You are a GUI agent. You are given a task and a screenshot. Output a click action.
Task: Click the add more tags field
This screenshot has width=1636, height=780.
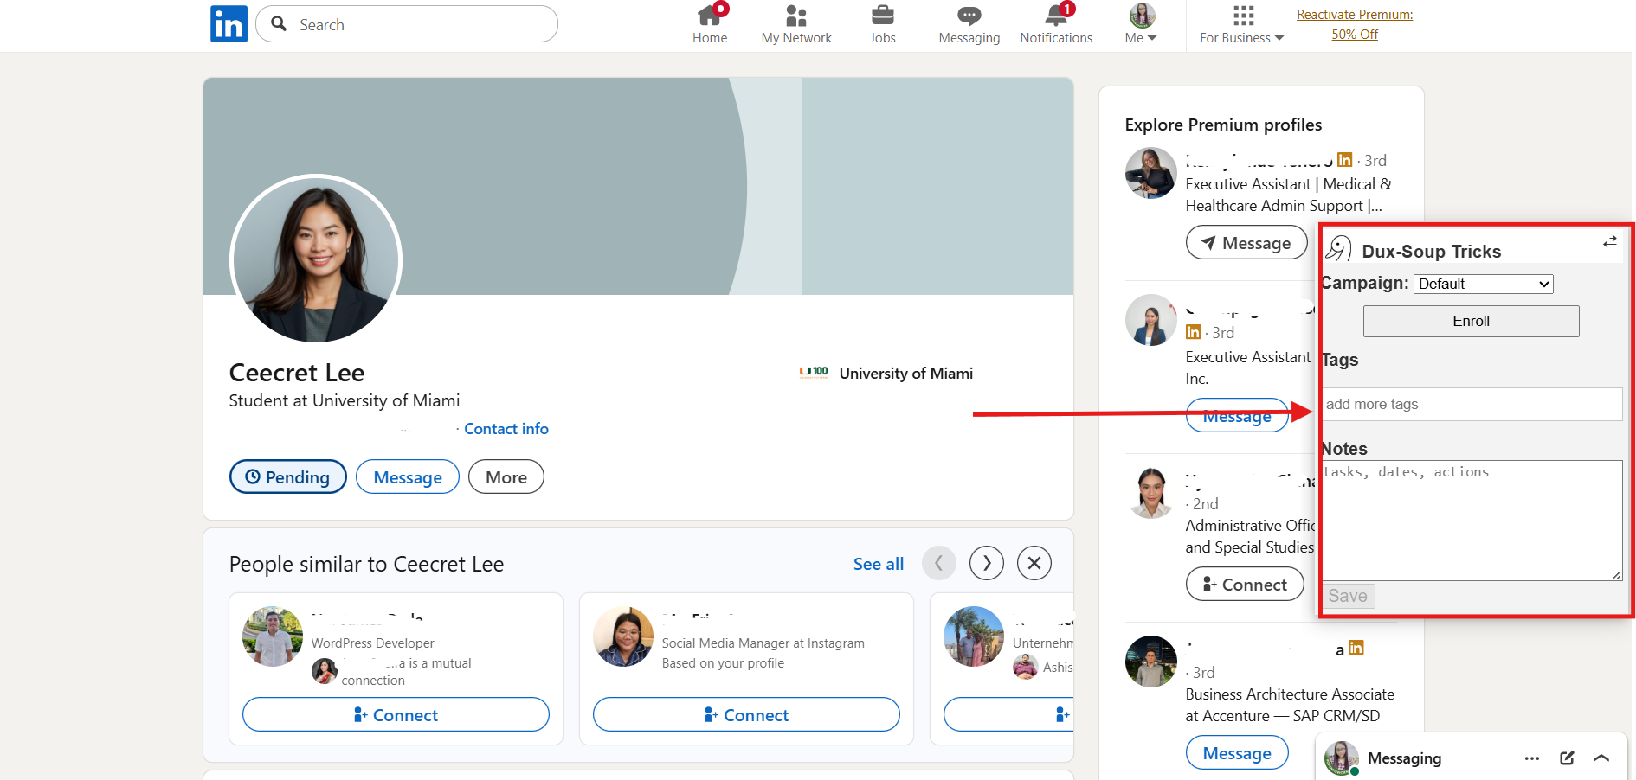click(1471, 404)
